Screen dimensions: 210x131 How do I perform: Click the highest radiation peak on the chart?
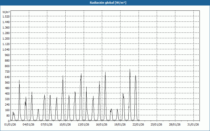pos(130,69)
